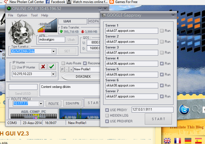The image size is (205, 144).
Task: Click the Server 1 address field
Action: pos(132,31)
